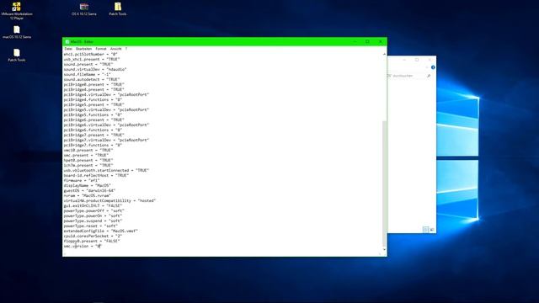Click the line 'pciBridge7.virtualDev = "pcieRootPort"'

tap(107, 141)
